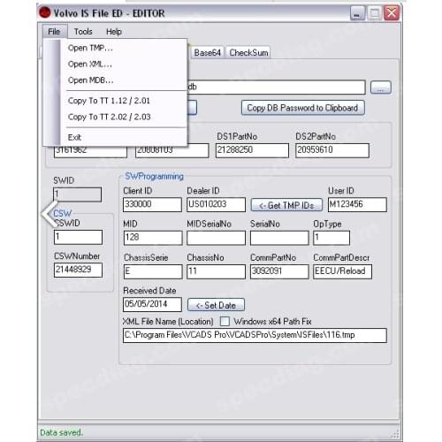Click the OpType field
442x442 pixels.
point(331,238)
